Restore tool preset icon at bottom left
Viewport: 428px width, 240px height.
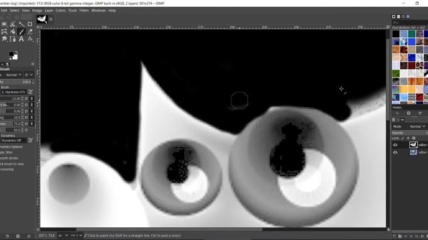[7, 236]
